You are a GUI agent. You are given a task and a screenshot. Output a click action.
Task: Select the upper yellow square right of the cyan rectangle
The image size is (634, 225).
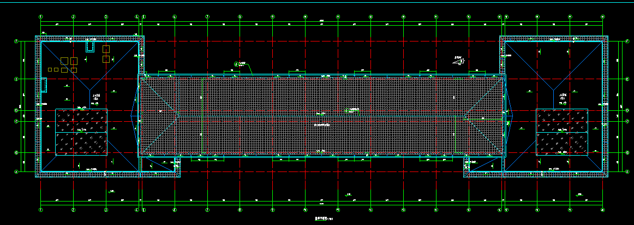coord(106,49)
